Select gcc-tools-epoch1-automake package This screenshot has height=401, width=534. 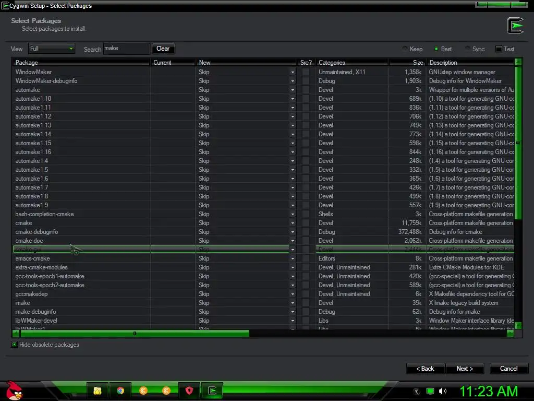(x=50, y=276)
